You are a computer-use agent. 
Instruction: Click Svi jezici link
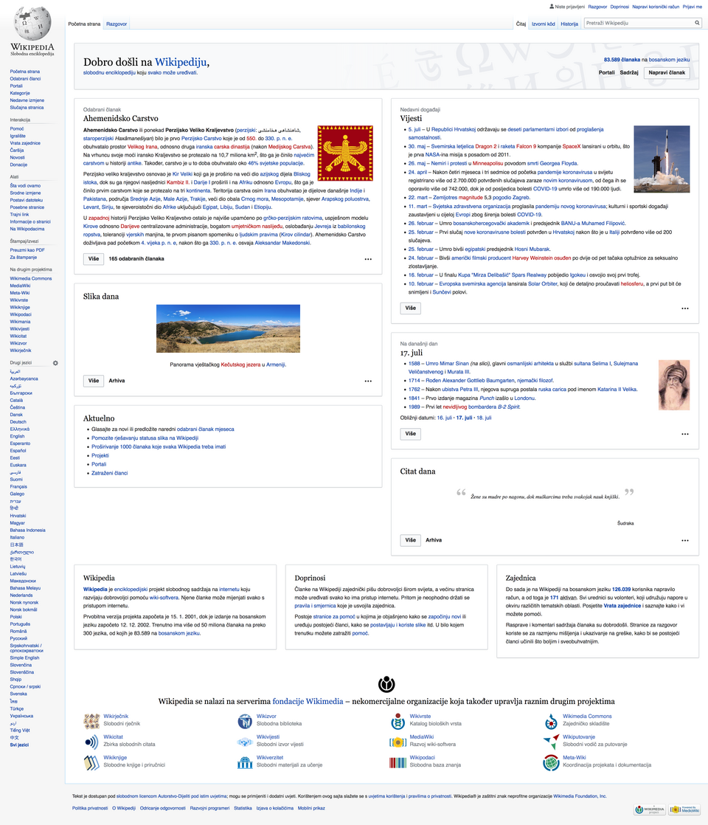(19, 745)
